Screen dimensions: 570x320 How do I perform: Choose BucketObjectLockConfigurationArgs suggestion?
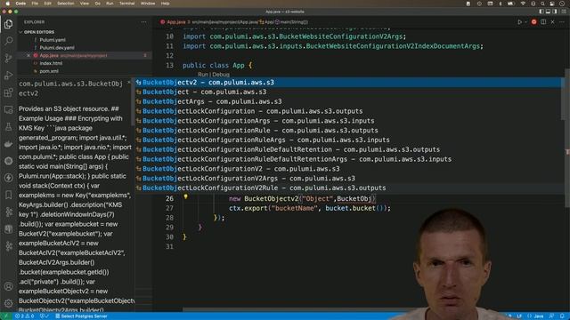pos(348,121)
